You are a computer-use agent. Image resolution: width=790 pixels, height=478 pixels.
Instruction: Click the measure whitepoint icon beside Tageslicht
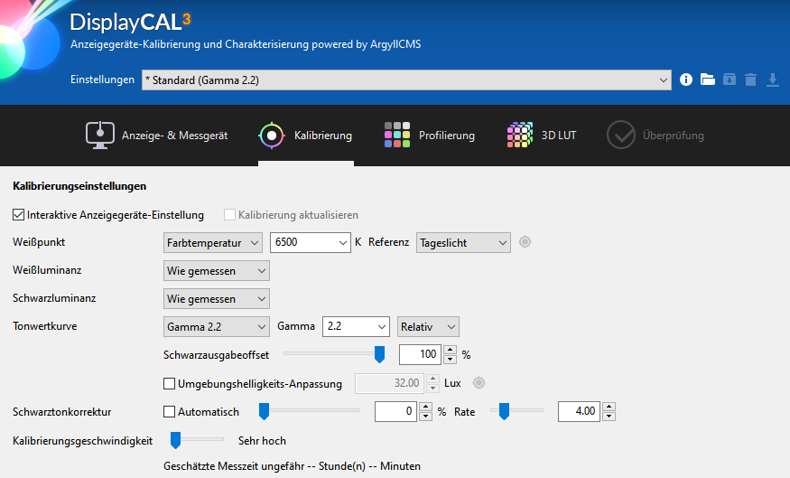click(x=525, y=242)
